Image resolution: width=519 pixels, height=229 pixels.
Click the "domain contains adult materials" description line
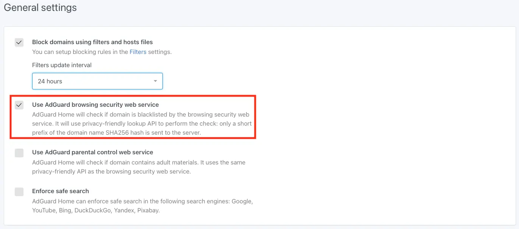(139, 162)
